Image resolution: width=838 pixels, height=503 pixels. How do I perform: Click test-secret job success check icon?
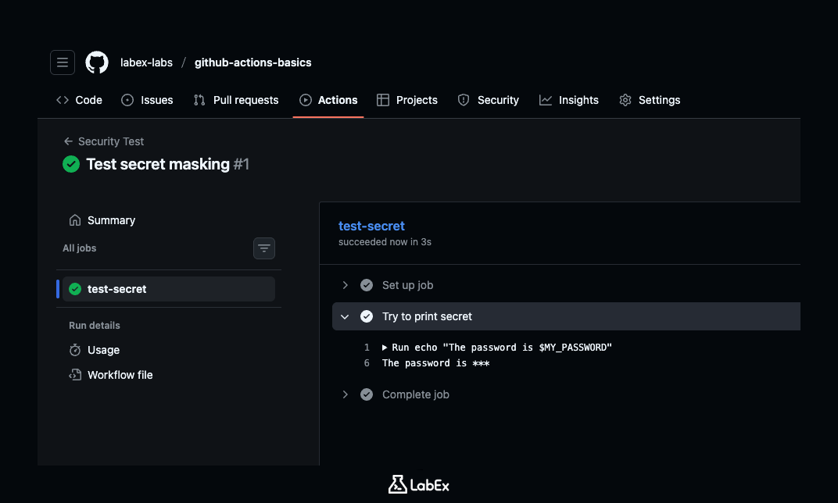click(x=75, y=289)
